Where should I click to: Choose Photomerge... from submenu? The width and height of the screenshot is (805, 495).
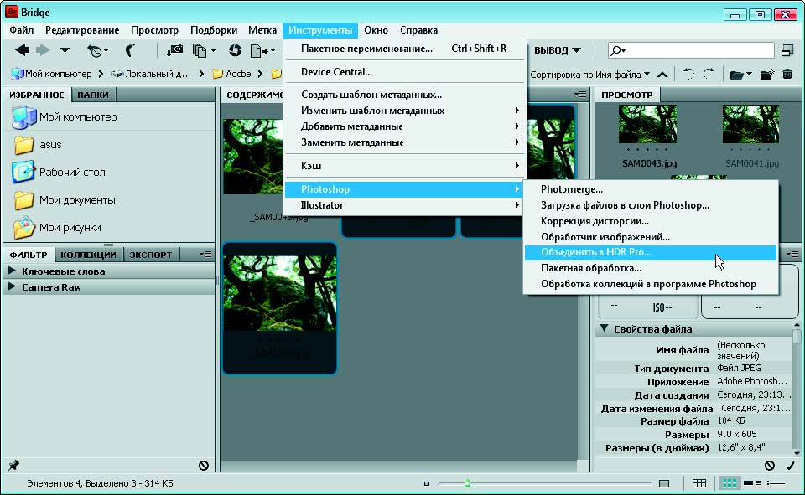point(651,188)
